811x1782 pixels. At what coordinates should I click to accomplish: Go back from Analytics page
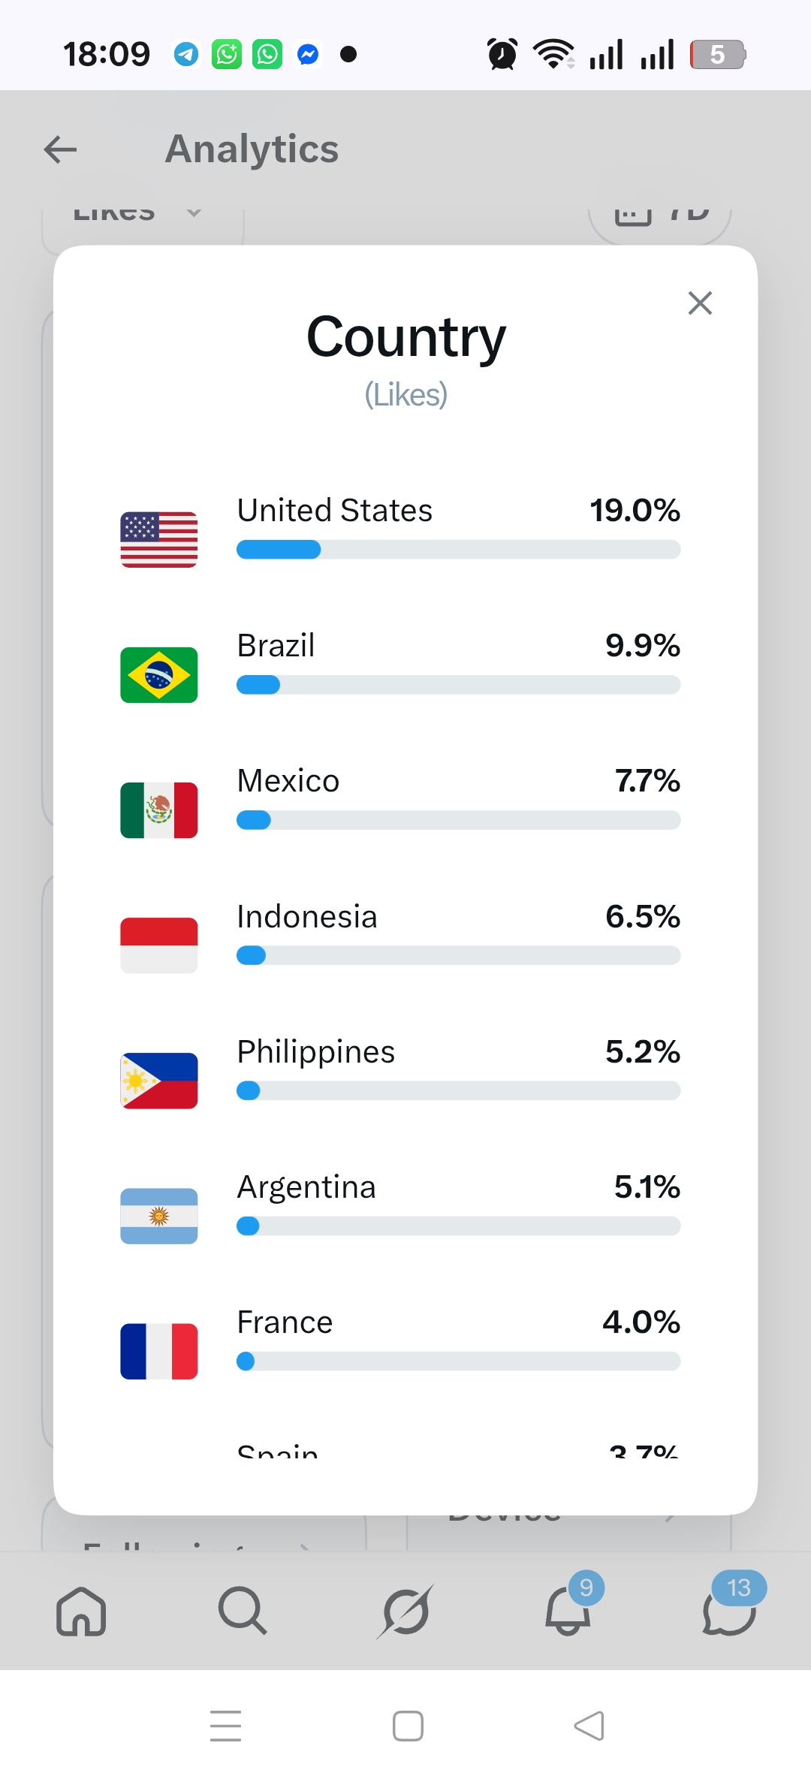click(x=61, y=149)
